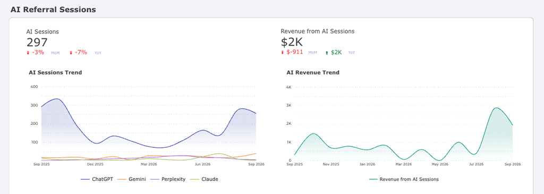
Task: Click the $-911 MoM revenue change
Action: [294, 52]
